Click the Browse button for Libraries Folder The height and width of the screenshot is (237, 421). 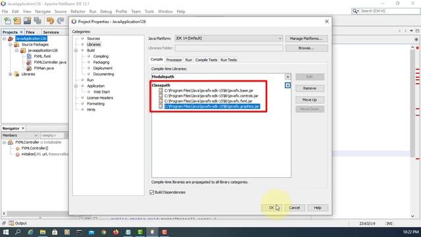click(x=307, y=48)
